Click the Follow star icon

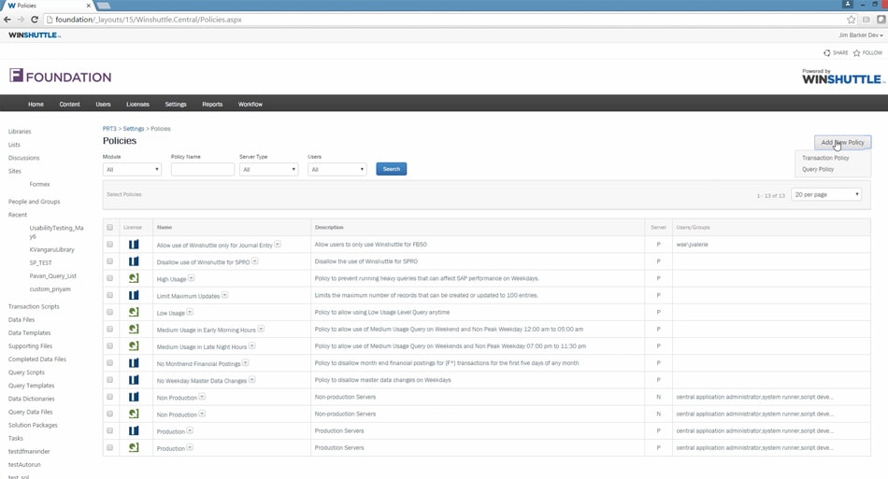pyautogui.click(x=856, y=53)
